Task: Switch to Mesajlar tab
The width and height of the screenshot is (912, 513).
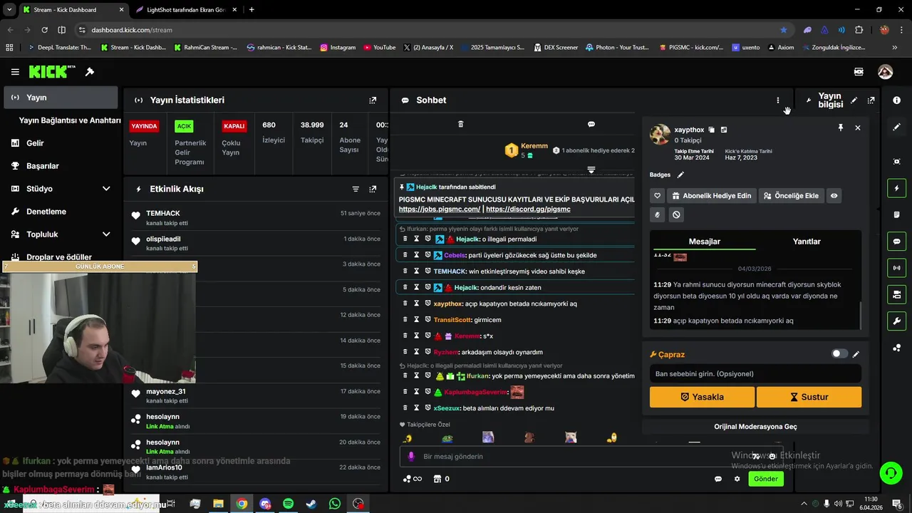Action: point(704,242)
